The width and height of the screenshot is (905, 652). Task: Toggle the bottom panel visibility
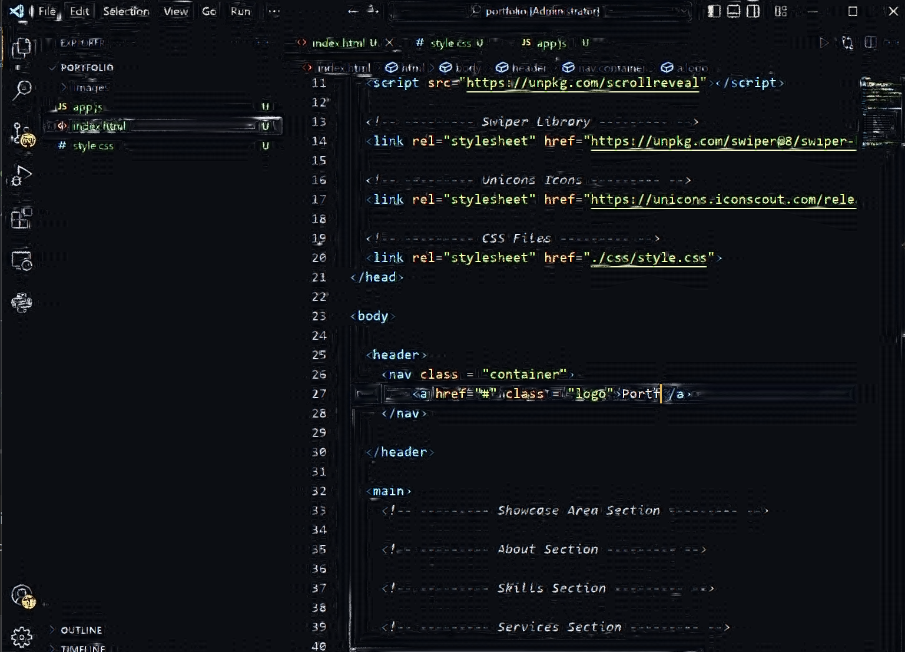coord(733,11)
